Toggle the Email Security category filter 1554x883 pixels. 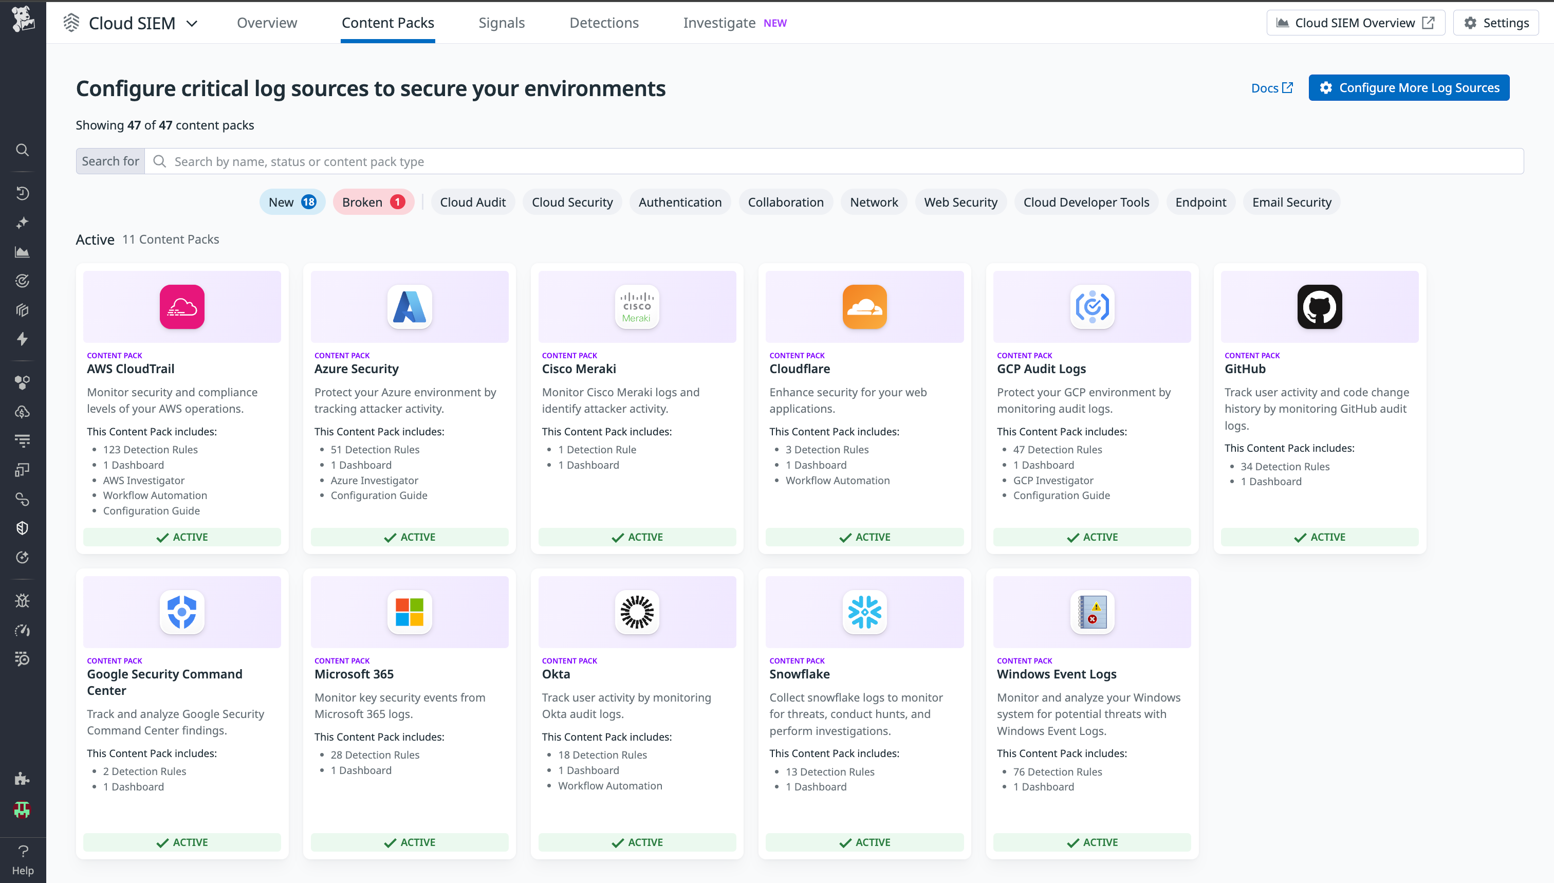tap(1291, 202)
